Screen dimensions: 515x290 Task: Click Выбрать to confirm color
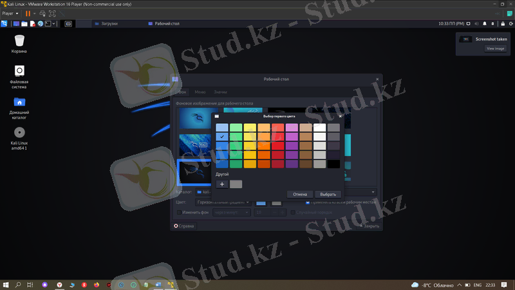[x=328, y=195]
